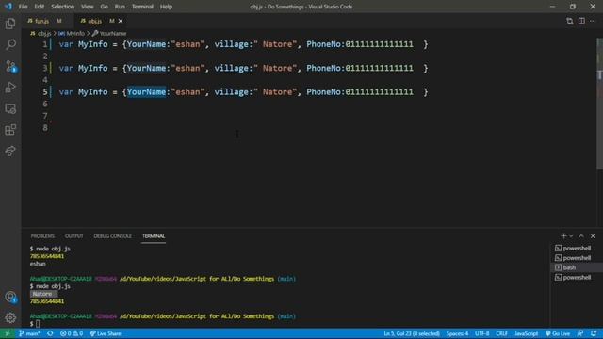Start Live Share from status bar
The height and width of the screenshot is (339, 603).
(105, 333)
